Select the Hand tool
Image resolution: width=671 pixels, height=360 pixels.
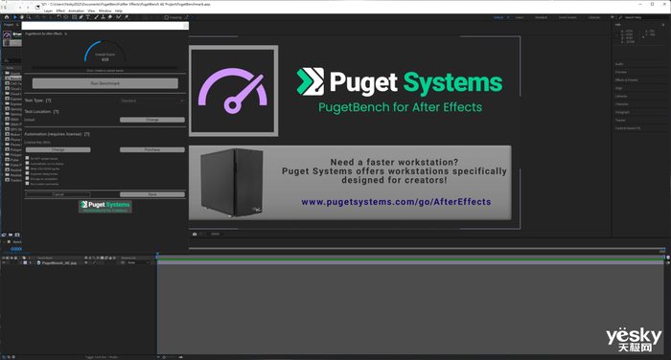pyautogui.click(x=22, y=17)
